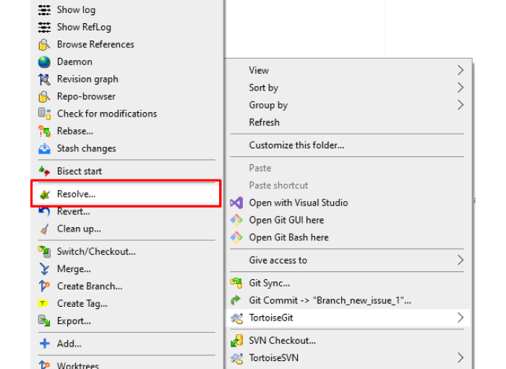Image resolution: width=506 pixels, height=369 pixels.
Task: Click the SVN Checkout icon
Action: 236,341
